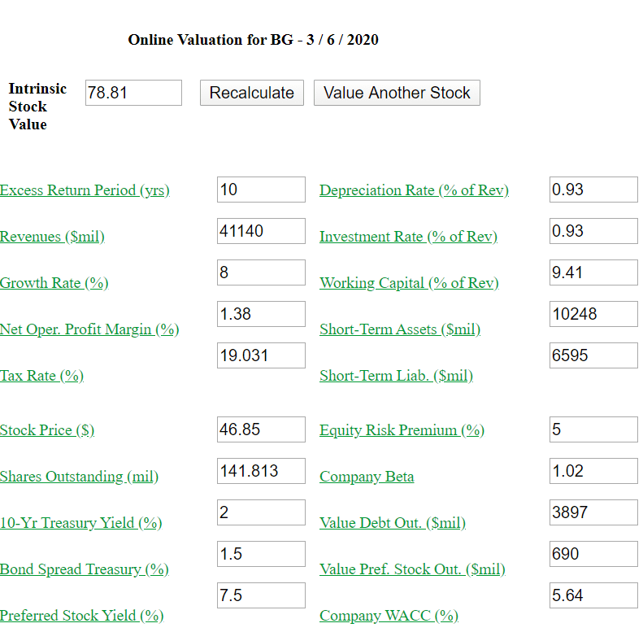Open the Company WACC (%) link

point(389,616)
